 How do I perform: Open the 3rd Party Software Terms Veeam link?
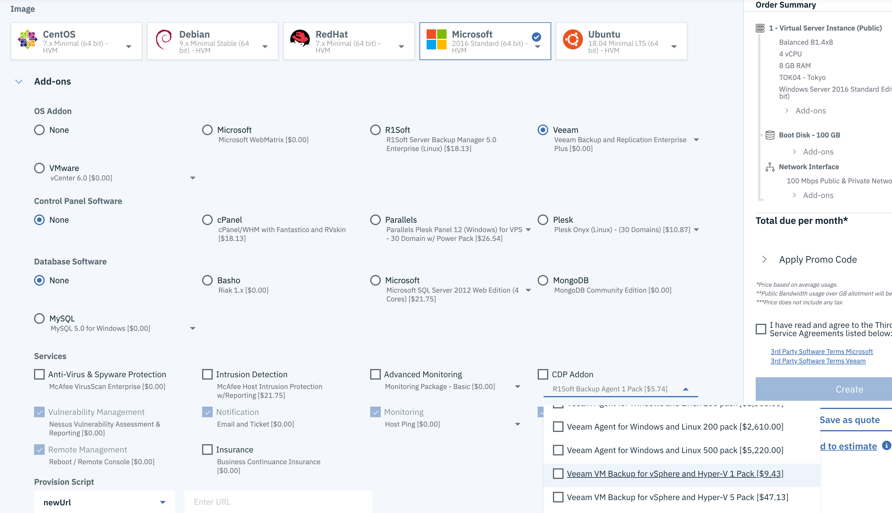click(x=818, y=361)
